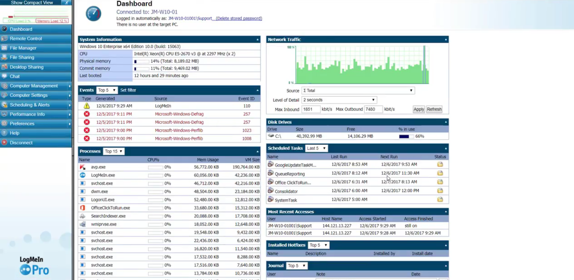
Task: Click the Delete stored password link
Action: coord(239,18)
